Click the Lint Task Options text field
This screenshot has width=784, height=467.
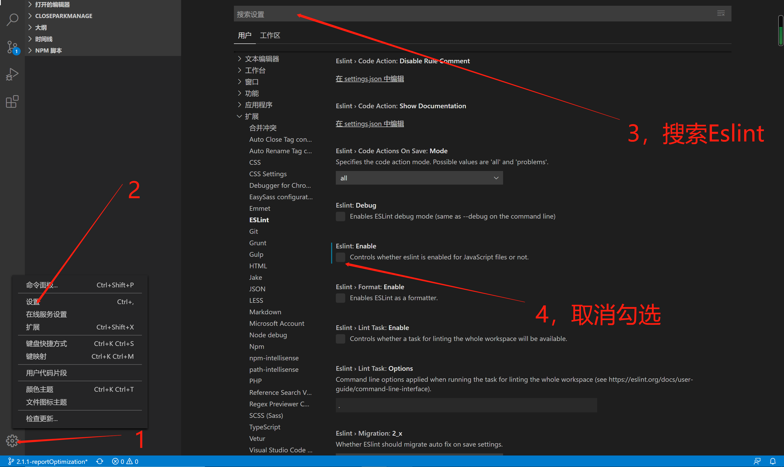[466, 405]
